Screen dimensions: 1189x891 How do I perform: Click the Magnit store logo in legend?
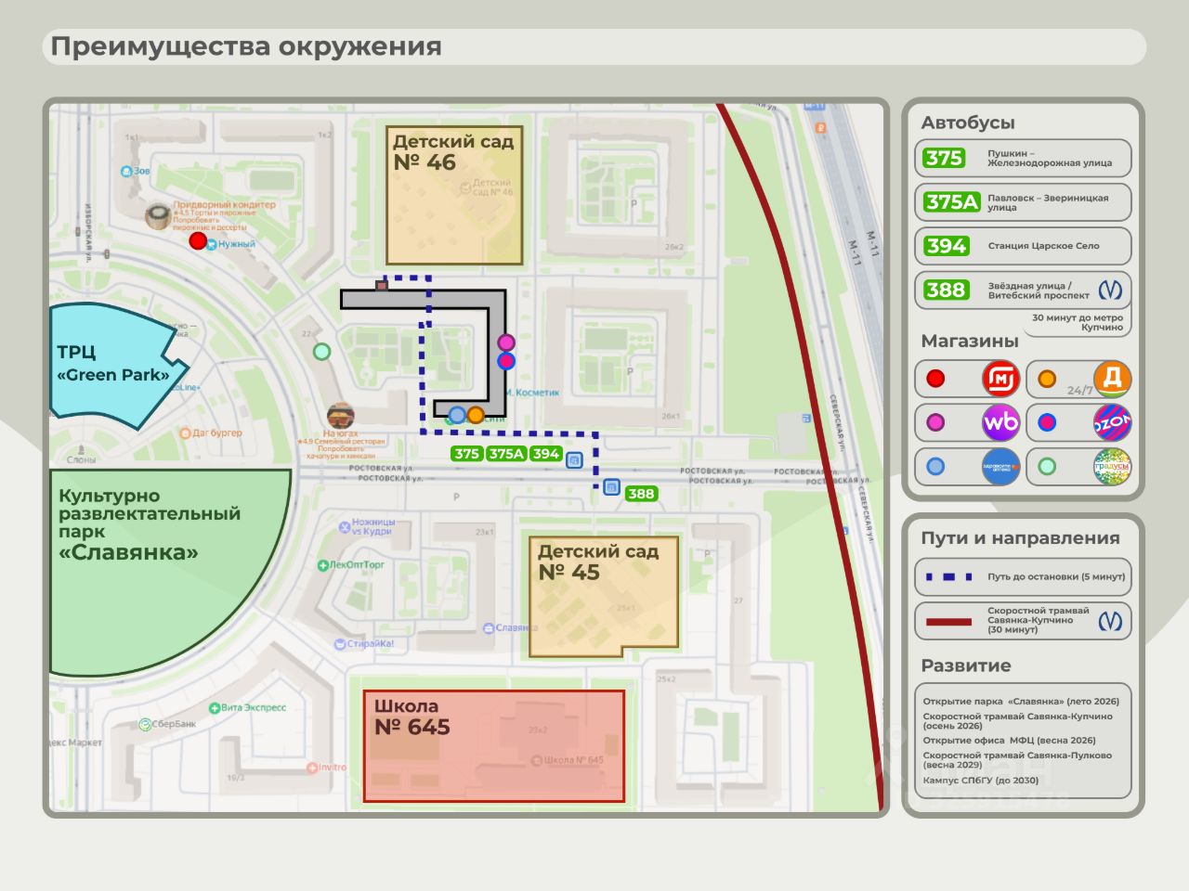click(1000, 379)
